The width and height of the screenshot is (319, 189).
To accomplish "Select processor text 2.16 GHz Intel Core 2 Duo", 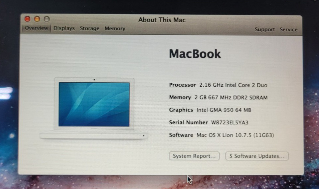I will click(233, 85).
